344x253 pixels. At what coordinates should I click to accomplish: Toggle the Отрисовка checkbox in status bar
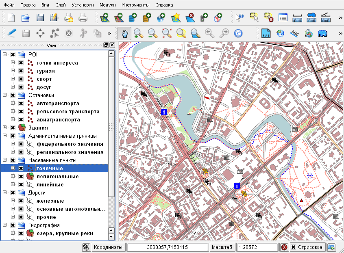click(x=293, y=247)
